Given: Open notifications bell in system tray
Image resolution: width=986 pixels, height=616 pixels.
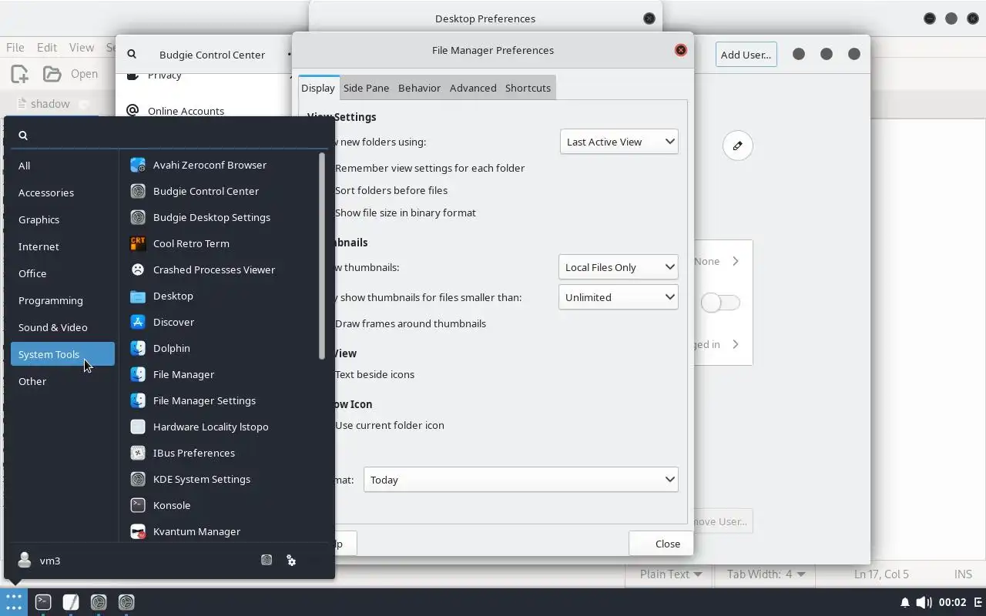Looking at the screenshot, I should tap(905, 602).
